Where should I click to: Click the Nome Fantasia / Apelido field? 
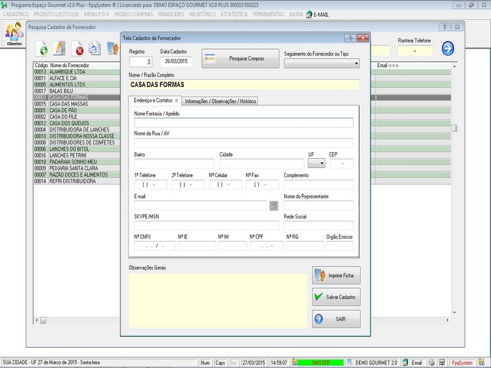(244, 123)
